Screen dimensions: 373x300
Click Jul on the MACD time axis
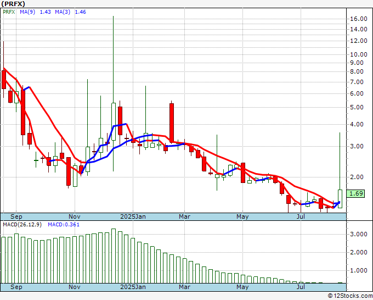point(301,287)
